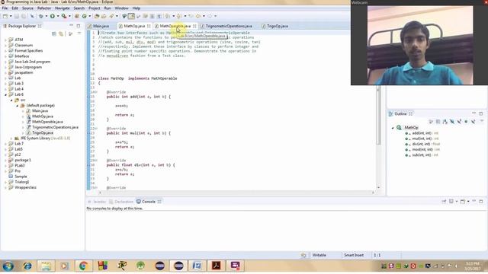Viewport: 488px width, 274px height.
Task: Open Internet Explorer from taskbar
Action: [27, 266]
